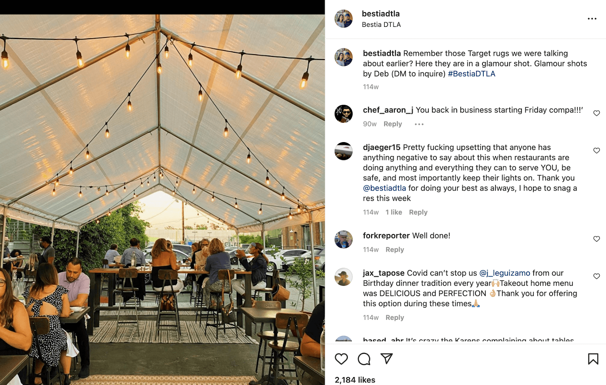Like the post with the heart icon
The height and width of the screenshot is (385, 606).
[x=341, y=359]
